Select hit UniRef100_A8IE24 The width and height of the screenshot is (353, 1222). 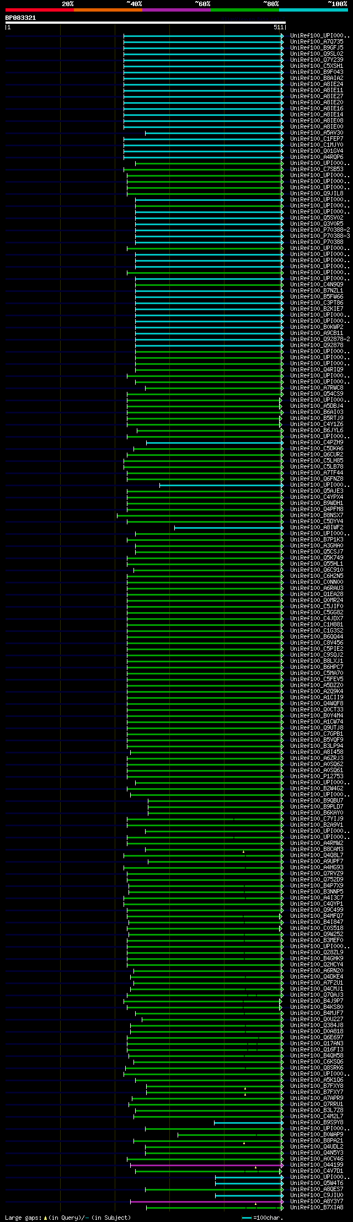pyautogui.click(x=317, y=84)
